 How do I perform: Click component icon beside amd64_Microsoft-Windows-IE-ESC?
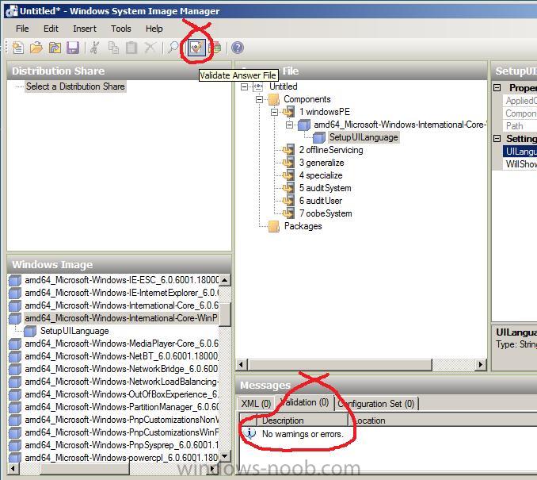[x=15, y=280]
